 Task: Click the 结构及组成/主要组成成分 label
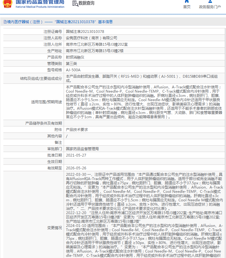click(41, 79)
